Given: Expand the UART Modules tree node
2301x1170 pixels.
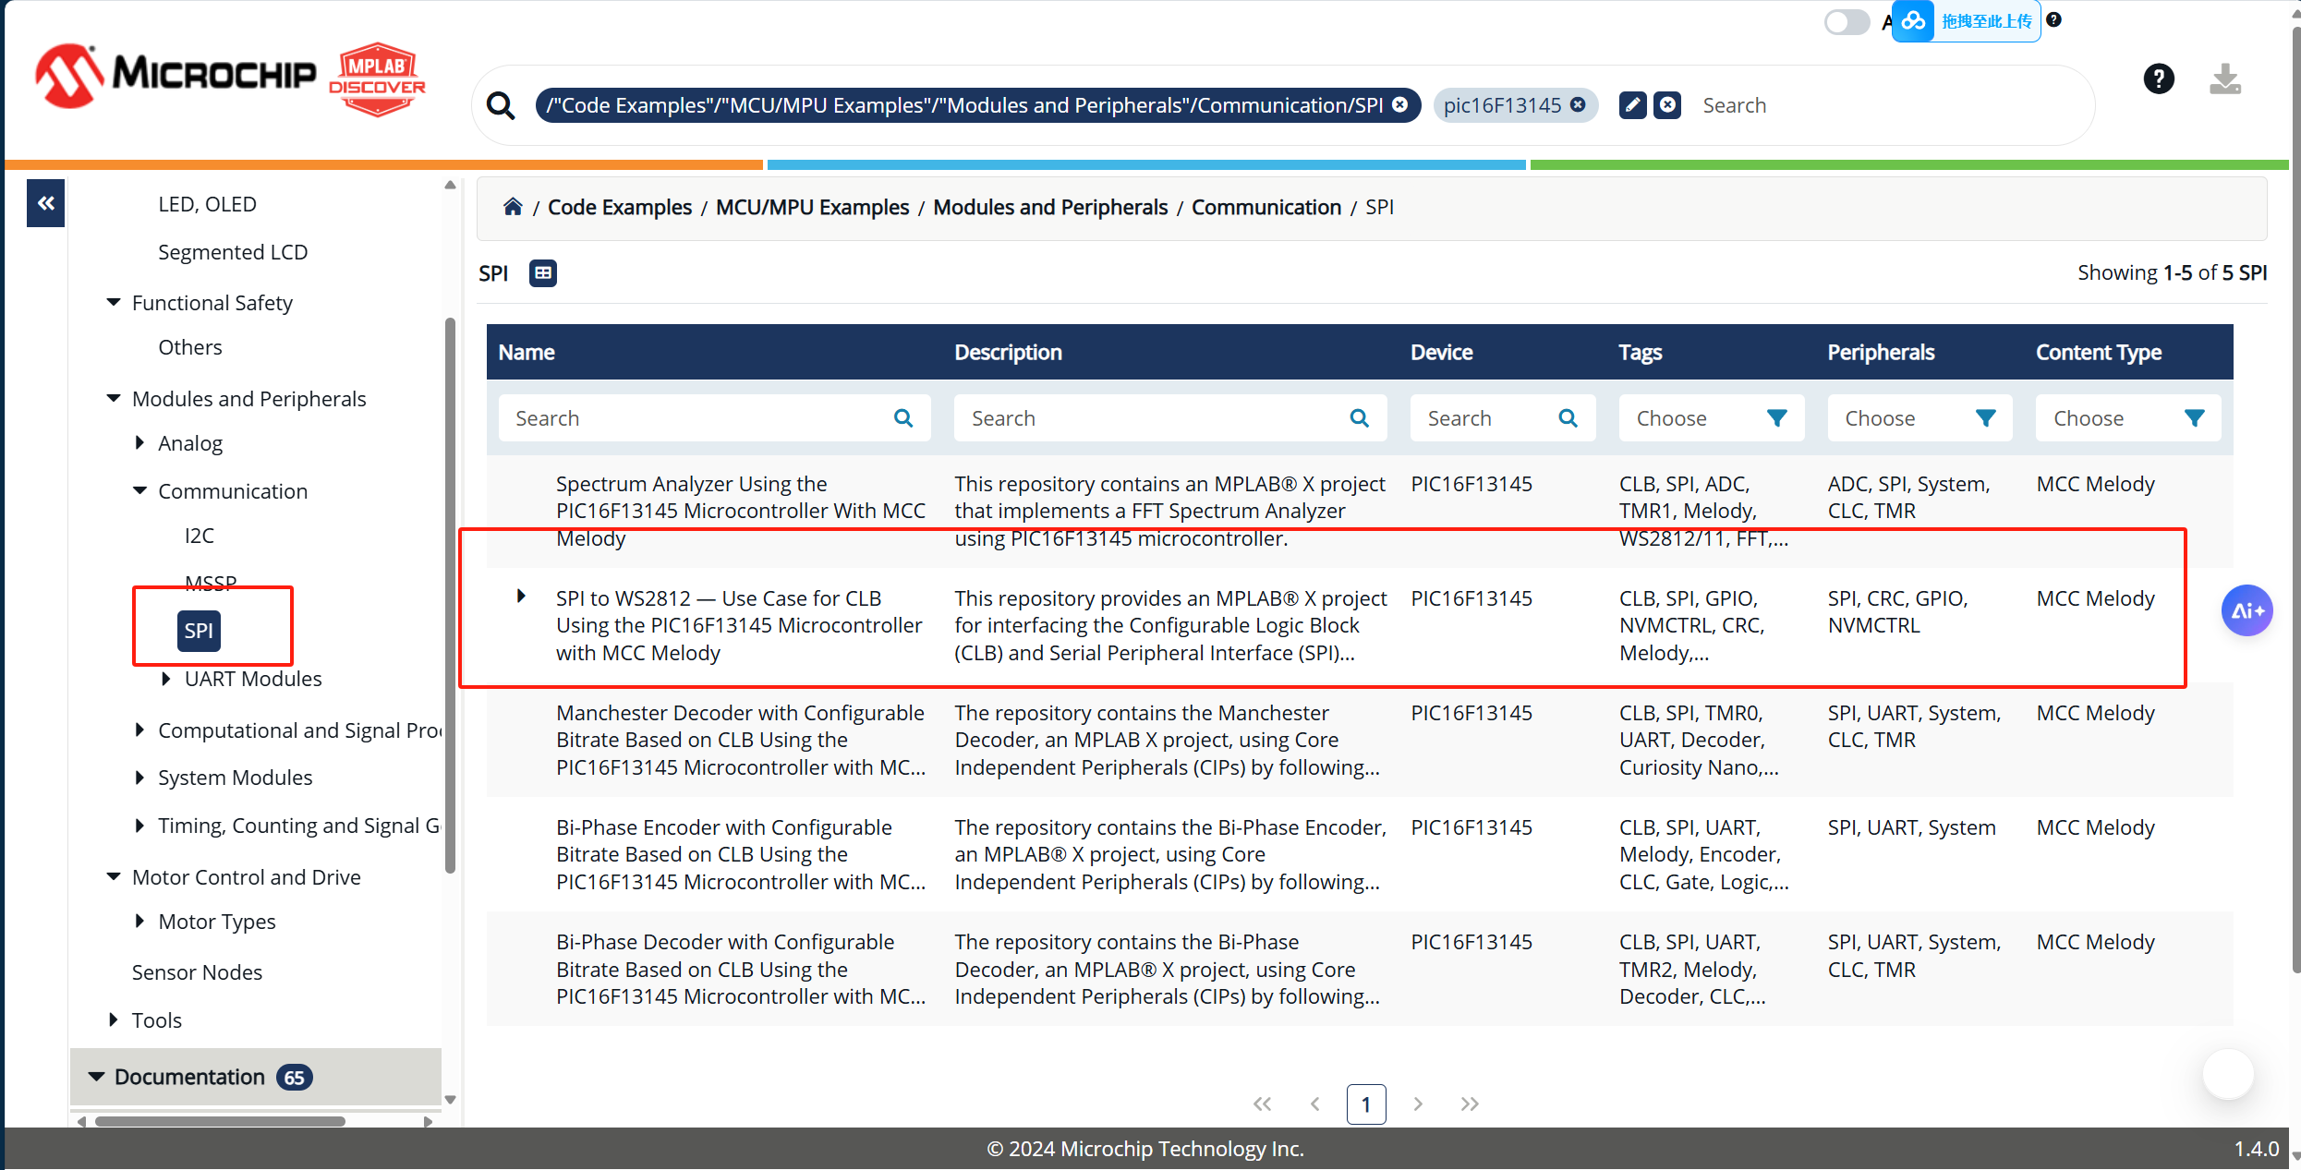Looking at the screenshot, I should [x=166, y=679].
